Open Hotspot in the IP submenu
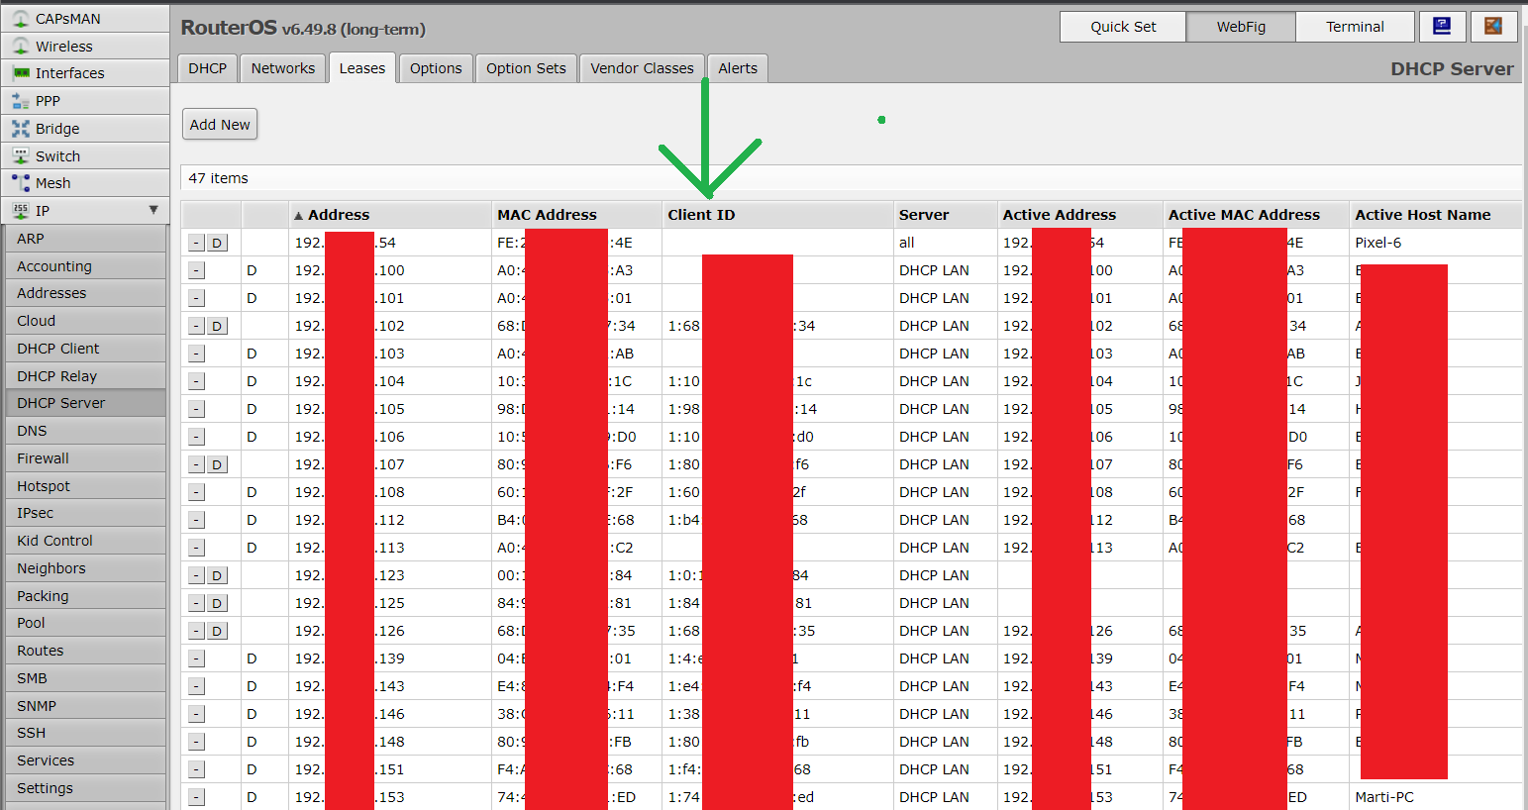Viewport: 1528px width, 810px height. 86,486
